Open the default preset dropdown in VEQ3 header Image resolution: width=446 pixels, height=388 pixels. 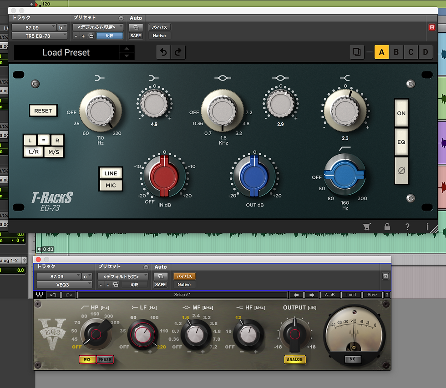123,276
